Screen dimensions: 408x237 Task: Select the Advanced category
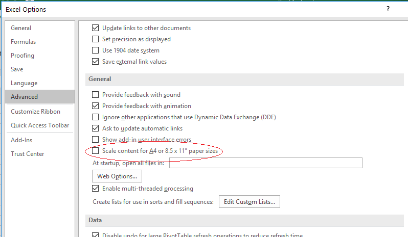(40, 96)
